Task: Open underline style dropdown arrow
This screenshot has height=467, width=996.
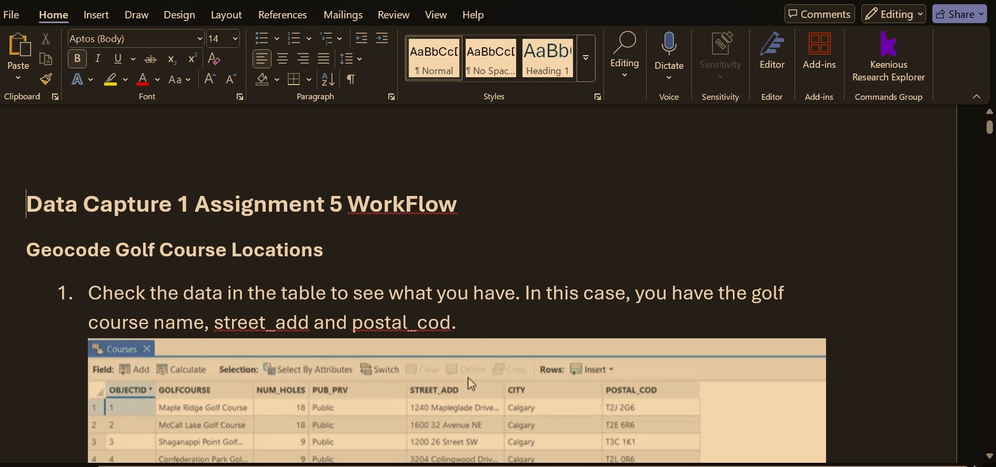Action: [133, 59]
